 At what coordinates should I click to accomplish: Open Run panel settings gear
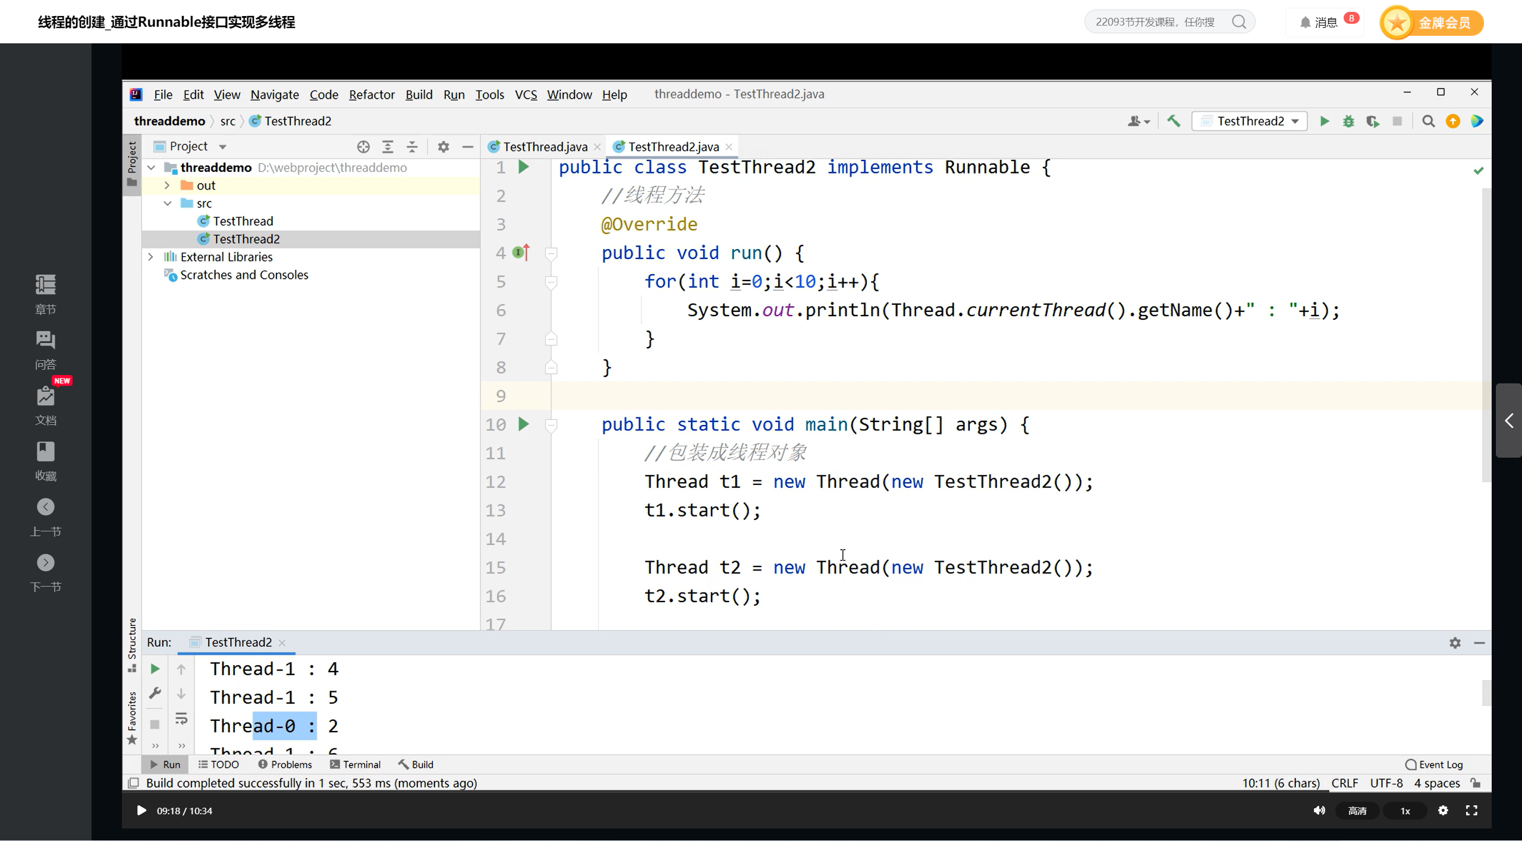[1455, 643]
